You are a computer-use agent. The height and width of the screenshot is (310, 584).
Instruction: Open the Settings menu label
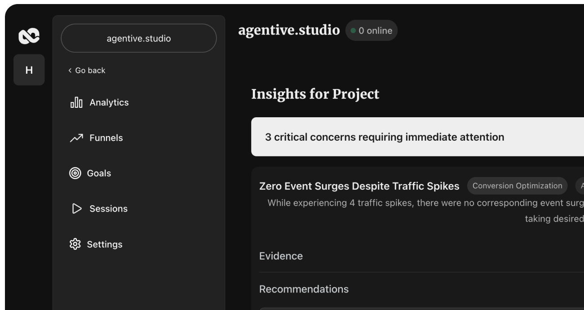click(105, 244)
